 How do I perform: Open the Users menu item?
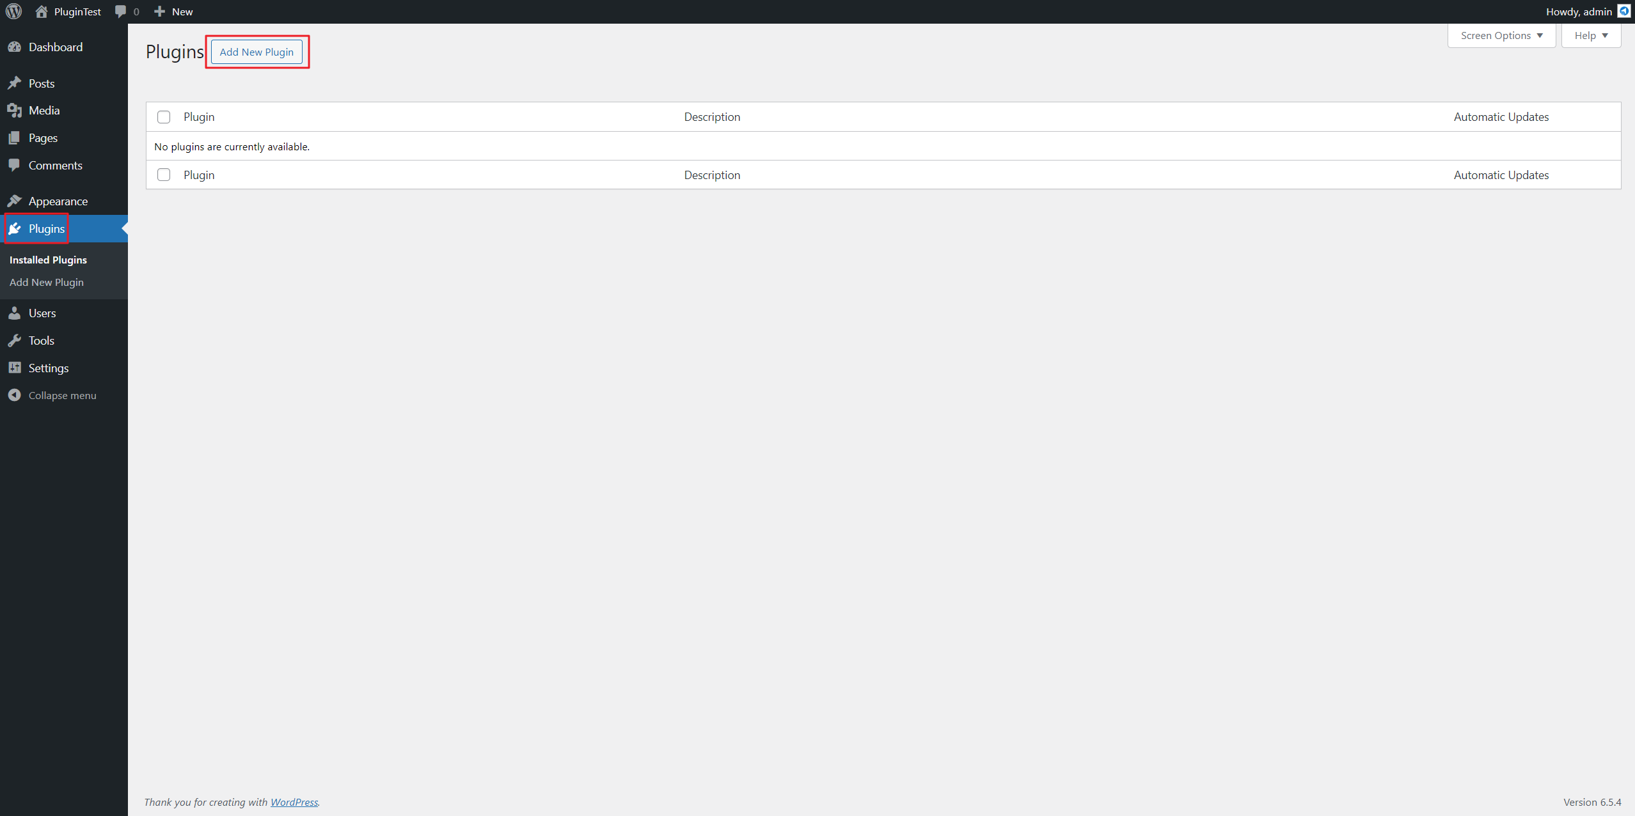point(42,313)
